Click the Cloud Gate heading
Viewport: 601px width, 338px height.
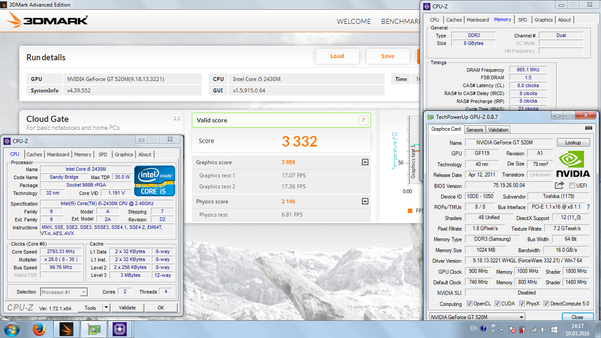48,119
